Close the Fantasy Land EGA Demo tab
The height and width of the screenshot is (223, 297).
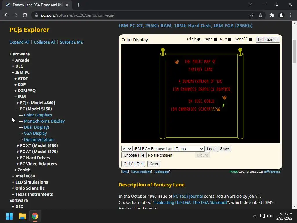click(67, 5)
